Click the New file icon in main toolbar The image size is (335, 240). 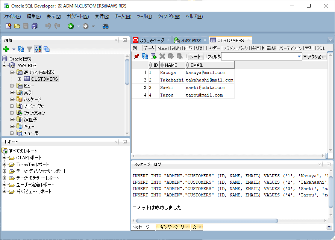click(x=8, y=26)
